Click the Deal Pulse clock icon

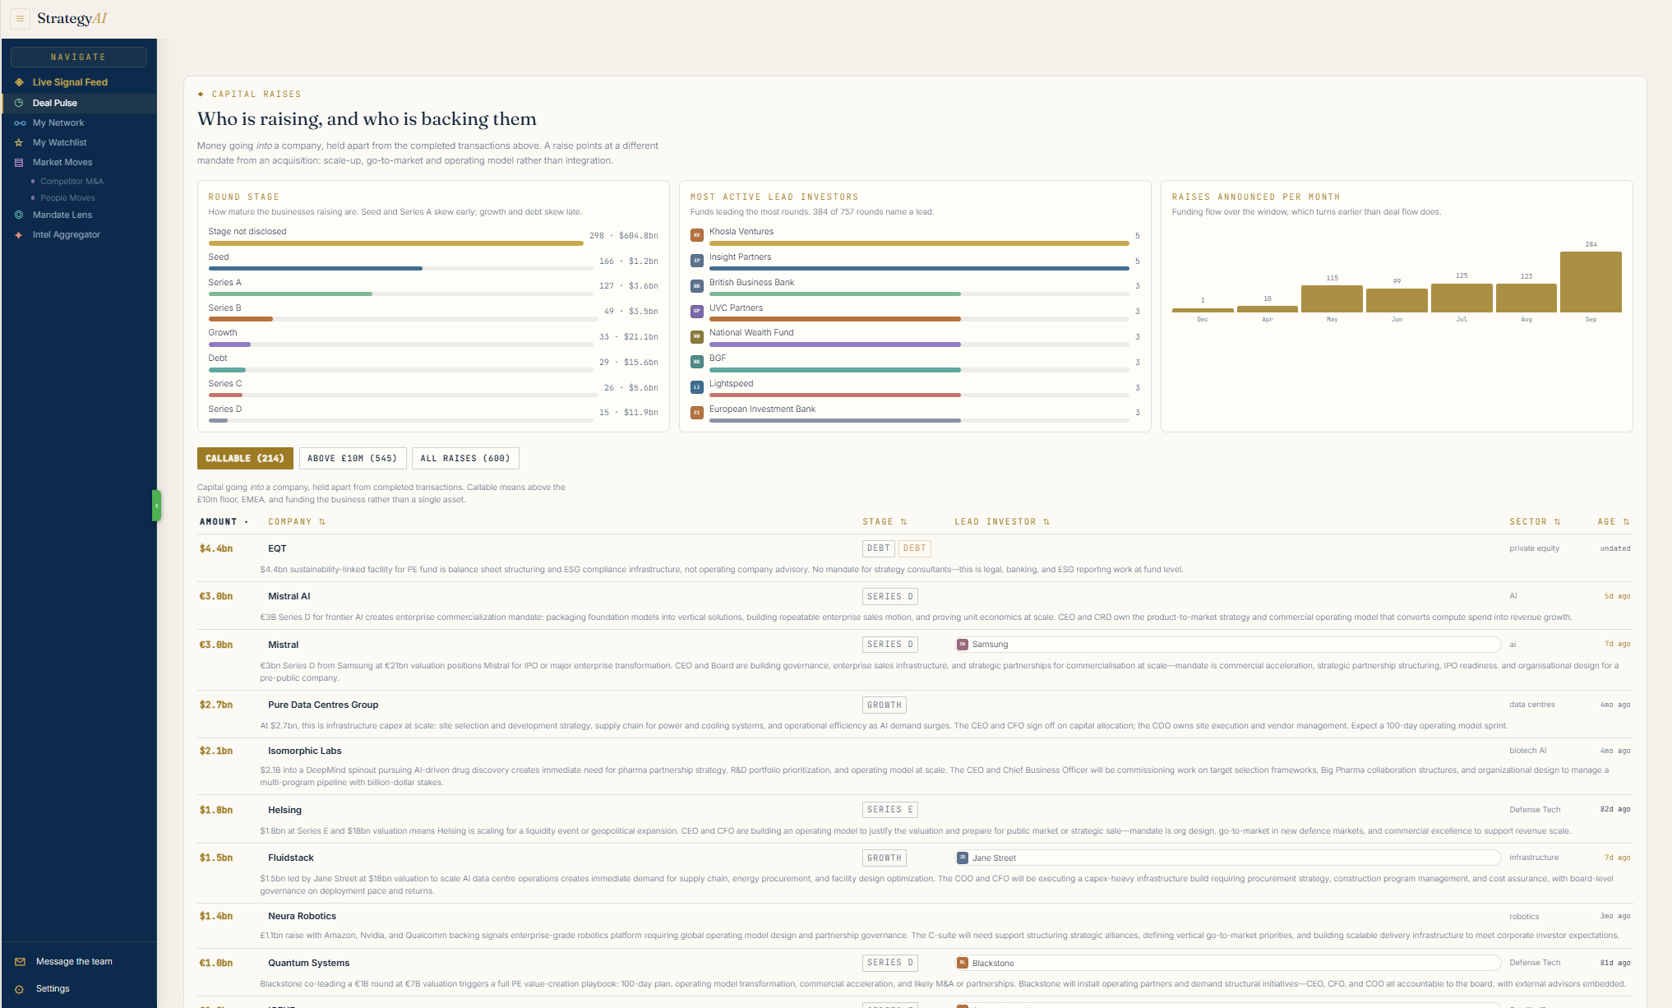pos(19,103)
